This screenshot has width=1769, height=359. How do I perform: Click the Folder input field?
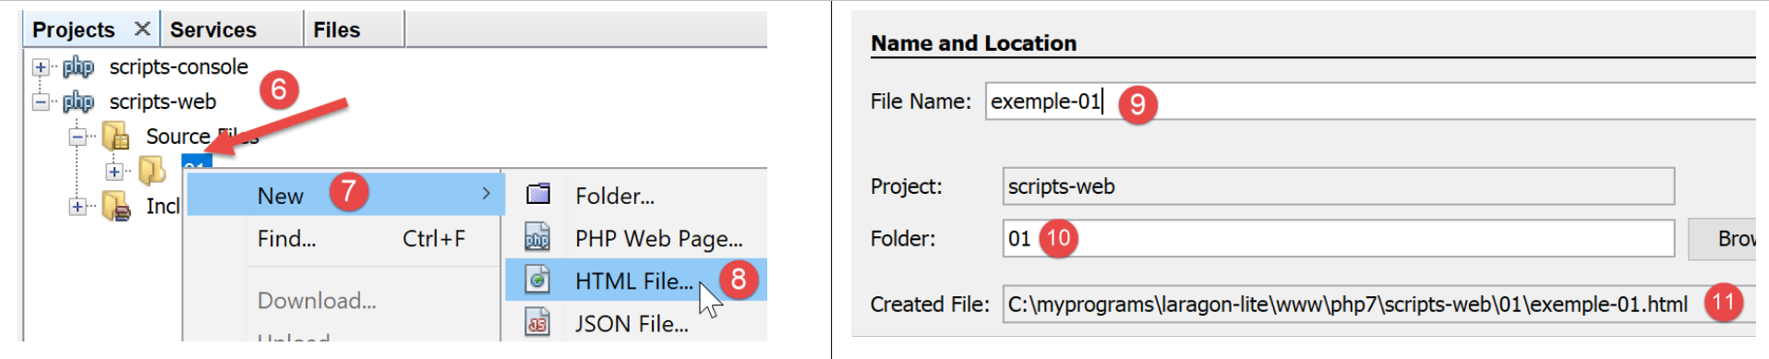tap(1339, 238)
